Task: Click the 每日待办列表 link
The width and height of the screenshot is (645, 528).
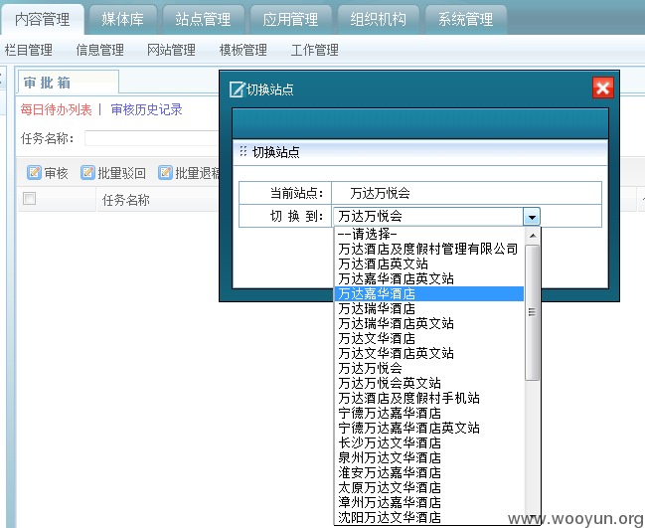Action: click(56, 109)
